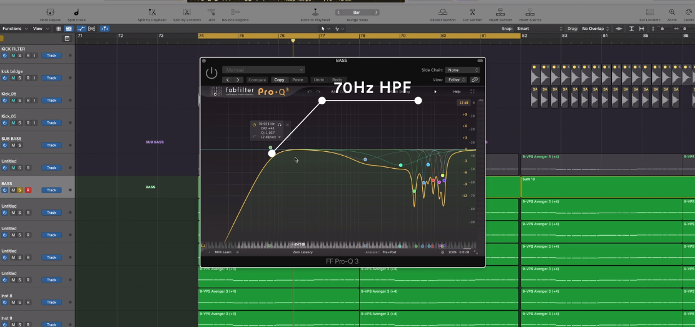Click the Note Repeat toolbar icon
The width and height of the screenshot is (695, 327).
50,13
